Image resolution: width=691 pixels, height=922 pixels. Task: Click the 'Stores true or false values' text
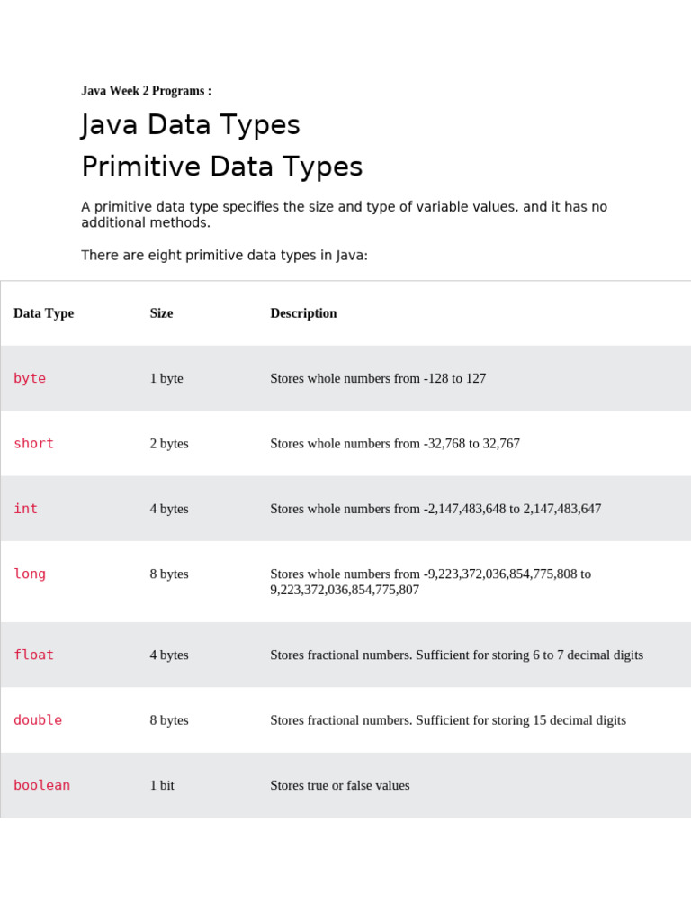339,785
